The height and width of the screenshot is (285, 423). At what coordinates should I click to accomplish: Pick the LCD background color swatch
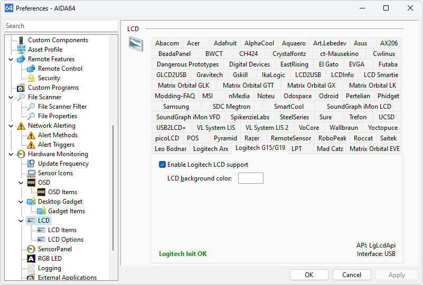(250, 178)
